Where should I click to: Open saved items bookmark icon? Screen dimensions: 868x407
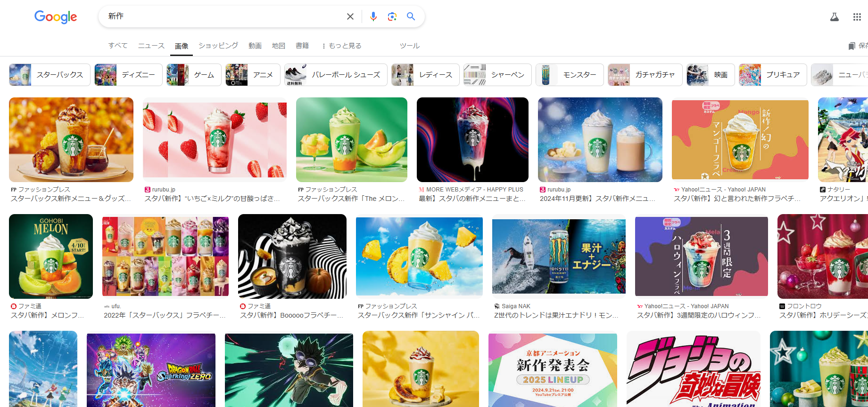tap(851, 46)
